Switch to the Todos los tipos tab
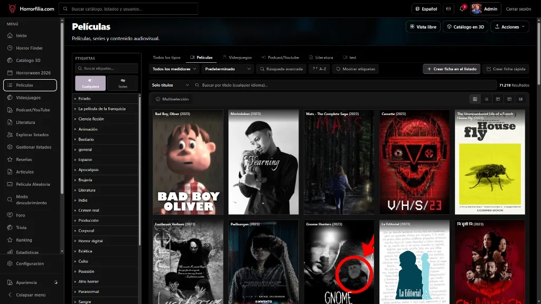 click(166, 58)
